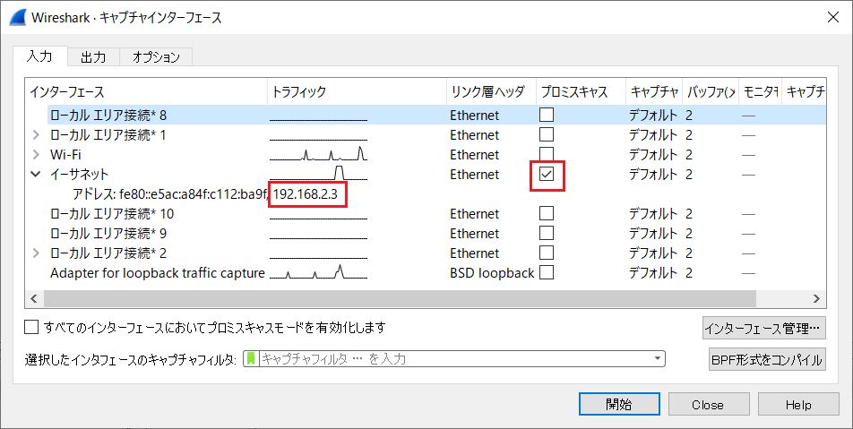
Task: Click the green bookmark icon in capture filter
Action: [x=251, y=359]
